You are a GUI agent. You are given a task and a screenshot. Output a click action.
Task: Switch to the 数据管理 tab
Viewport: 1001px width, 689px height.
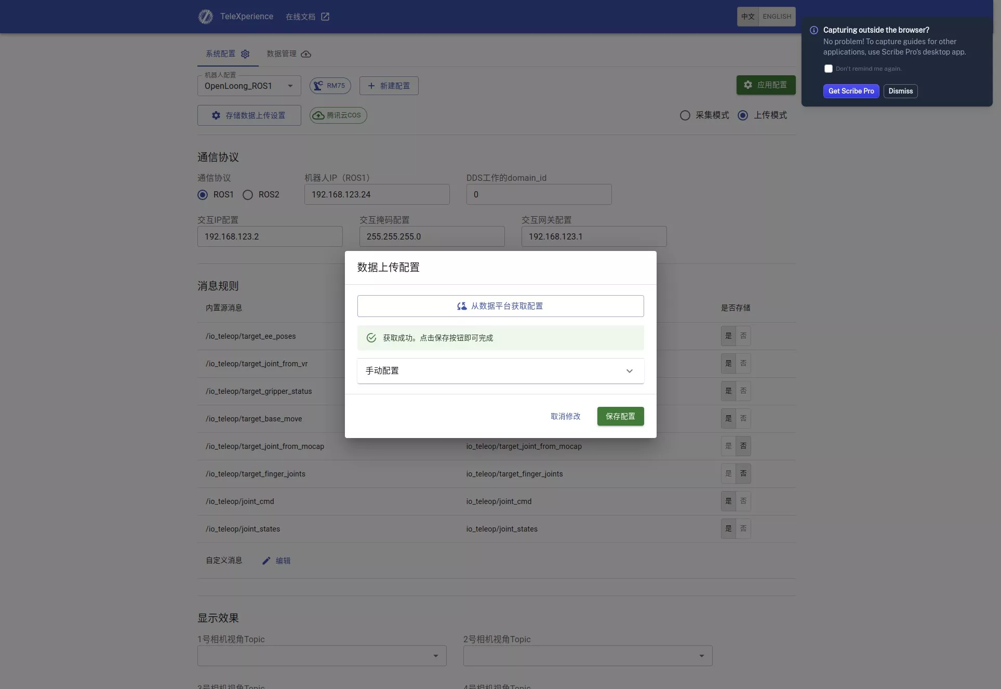pyautogui.click(x=289, y=54)
